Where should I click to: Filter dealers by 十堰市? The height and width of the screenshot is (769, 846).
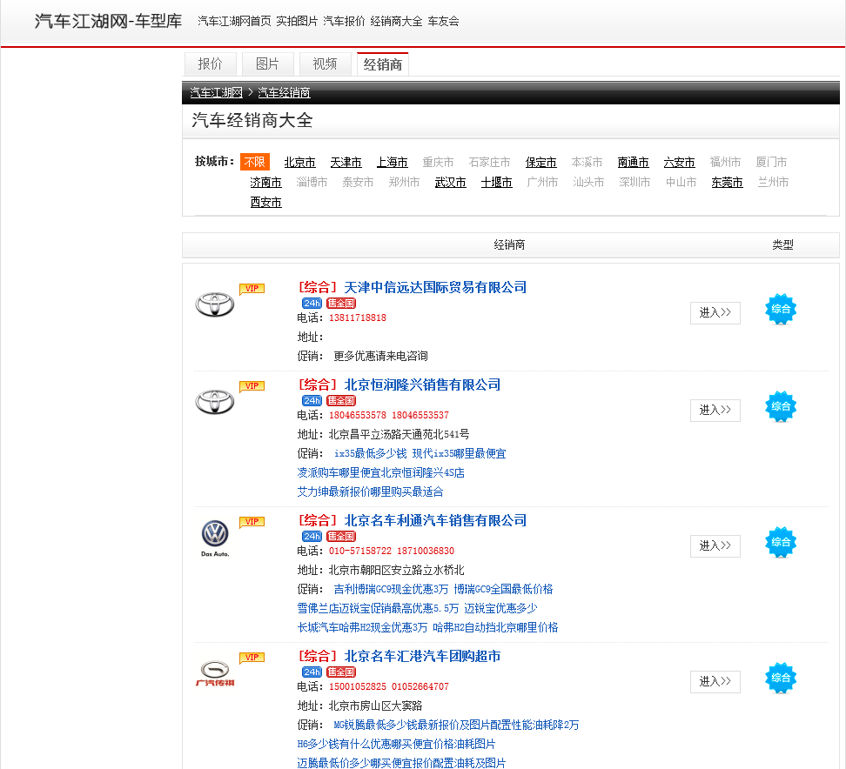(496, 183)
